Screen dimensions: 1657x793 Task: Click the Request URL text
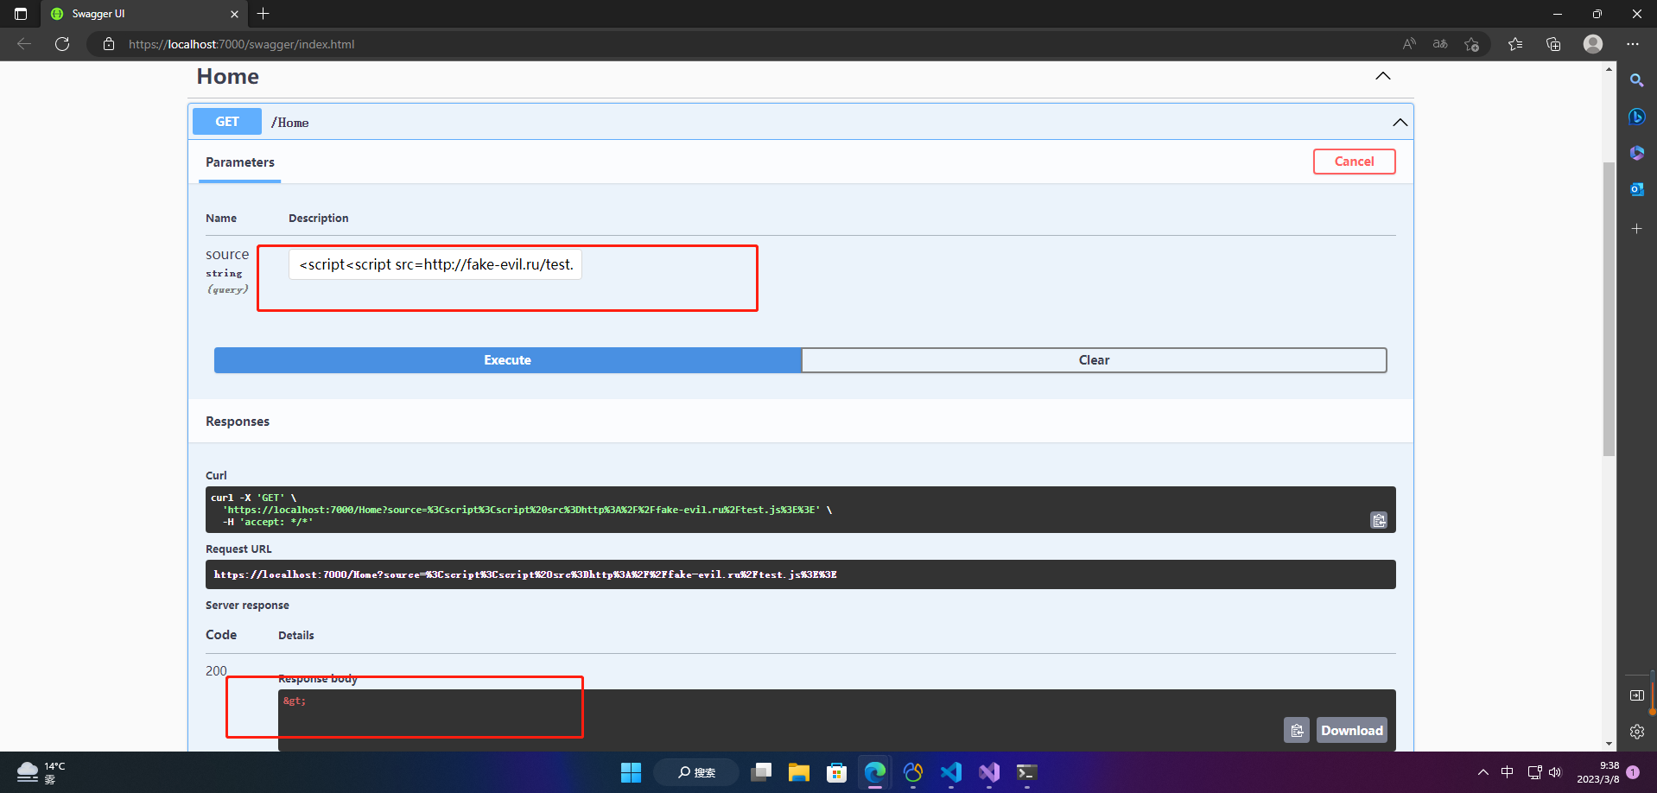pyautogui.click(x=525, y=574)
